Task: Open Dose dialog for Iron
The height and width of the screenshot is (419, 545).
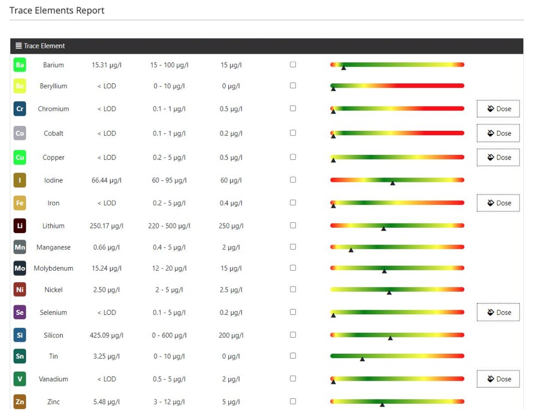Action: click(498, 203)
